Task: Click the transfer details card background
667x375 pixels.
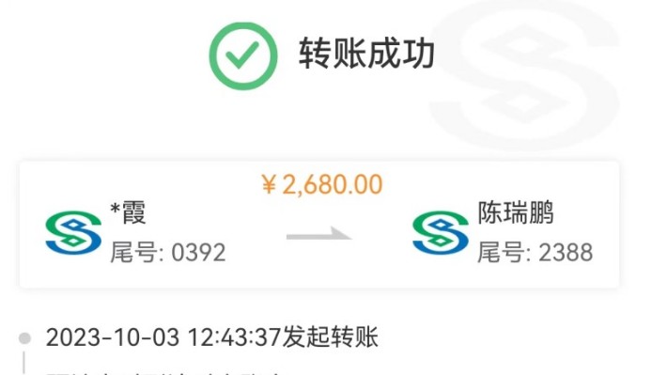Action: (x=319, y=225)
